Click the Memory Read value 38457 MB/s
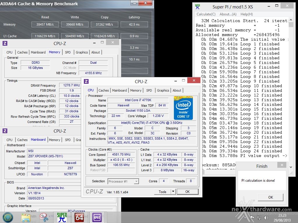The image size is (298, 223). 45,24
